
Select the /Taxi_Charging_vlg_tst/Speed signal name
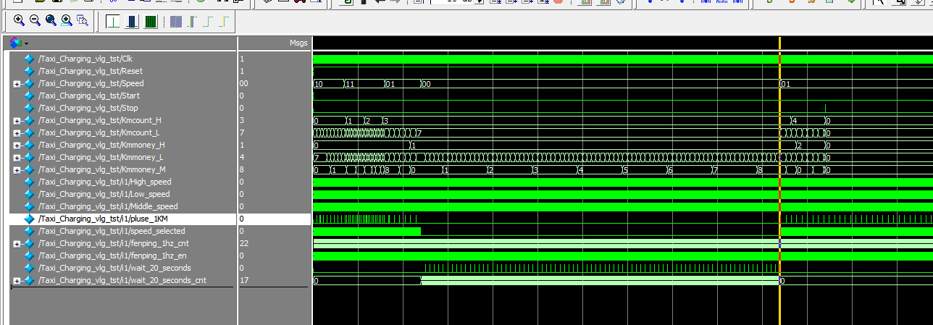[x=91, y=83]
